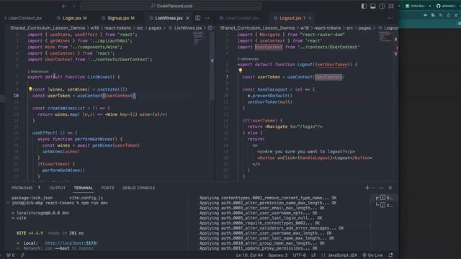
Task: Select the ListWines.jsx tab
Action: click(x=169, y=18)
